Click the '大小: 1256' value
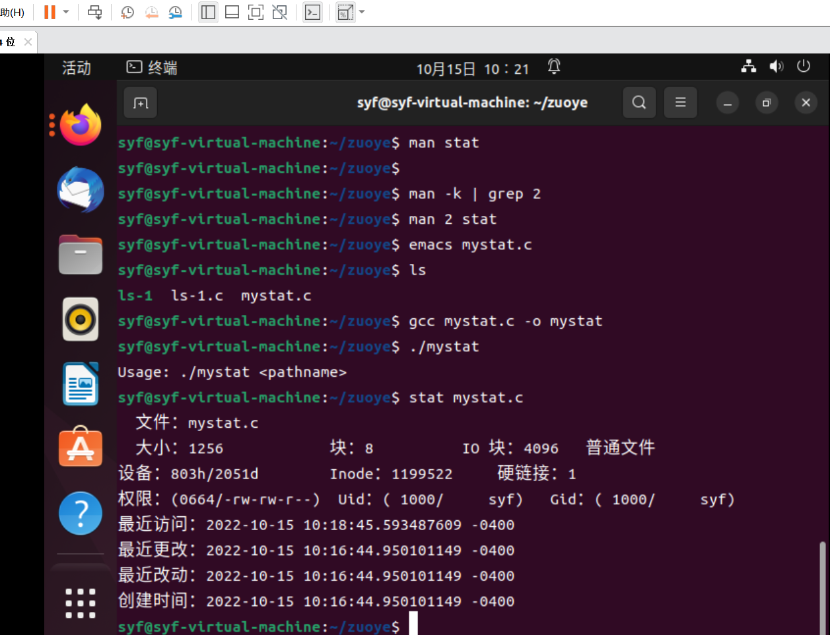 tap(179, 448)
